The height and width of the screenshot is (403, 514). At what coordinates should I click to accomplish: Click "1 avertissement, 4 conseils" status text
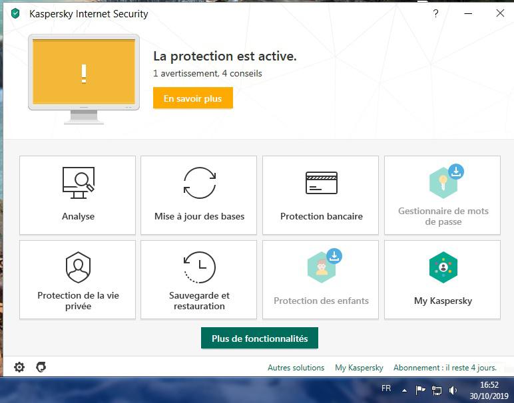pos(208,73)
